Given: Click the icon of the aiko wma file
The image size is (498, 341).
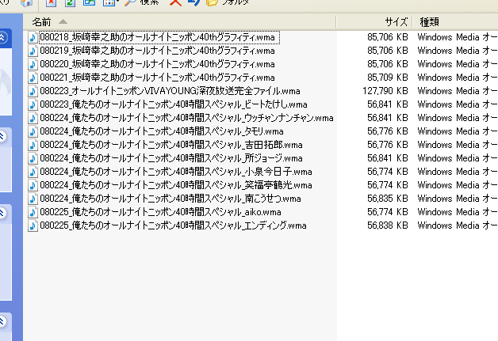Looking at the screenshot, I should [x=33, y=212].
